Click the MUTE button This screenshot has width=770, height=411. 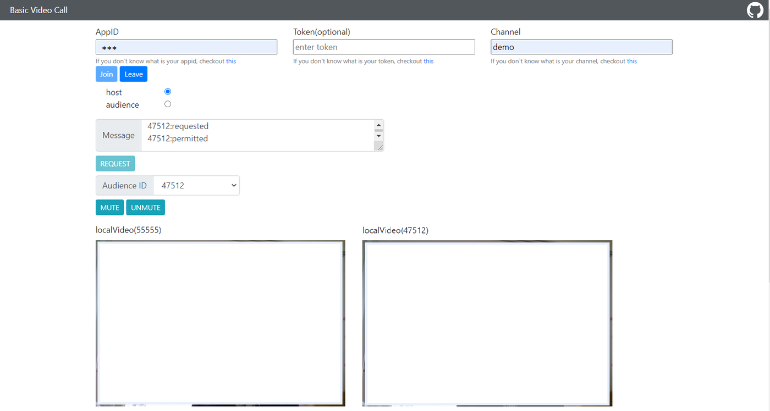coord(109,208)
